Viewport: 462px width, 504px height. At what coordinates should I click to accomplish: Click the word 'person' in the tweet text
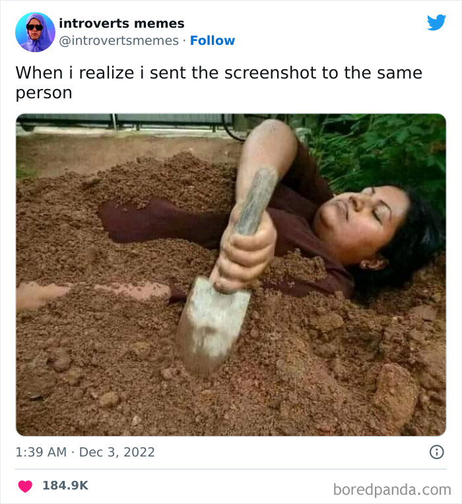click(44, 94)
